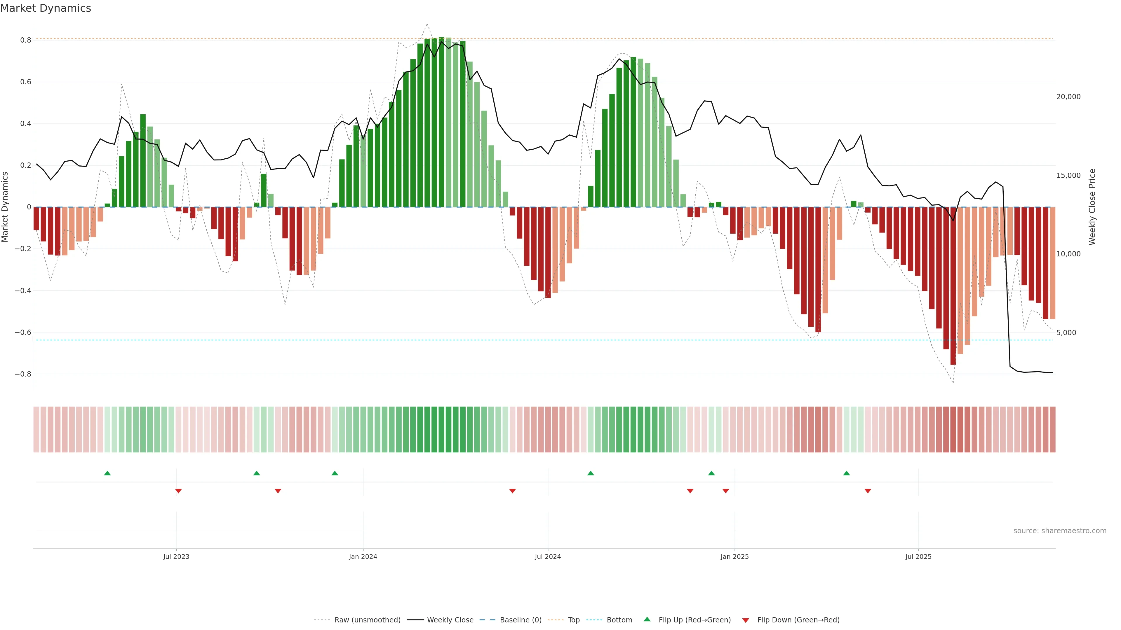The image size is (1121, 630).
Task: Click the Jul 2025 x-axis label
Action: (x=918, y=556)
